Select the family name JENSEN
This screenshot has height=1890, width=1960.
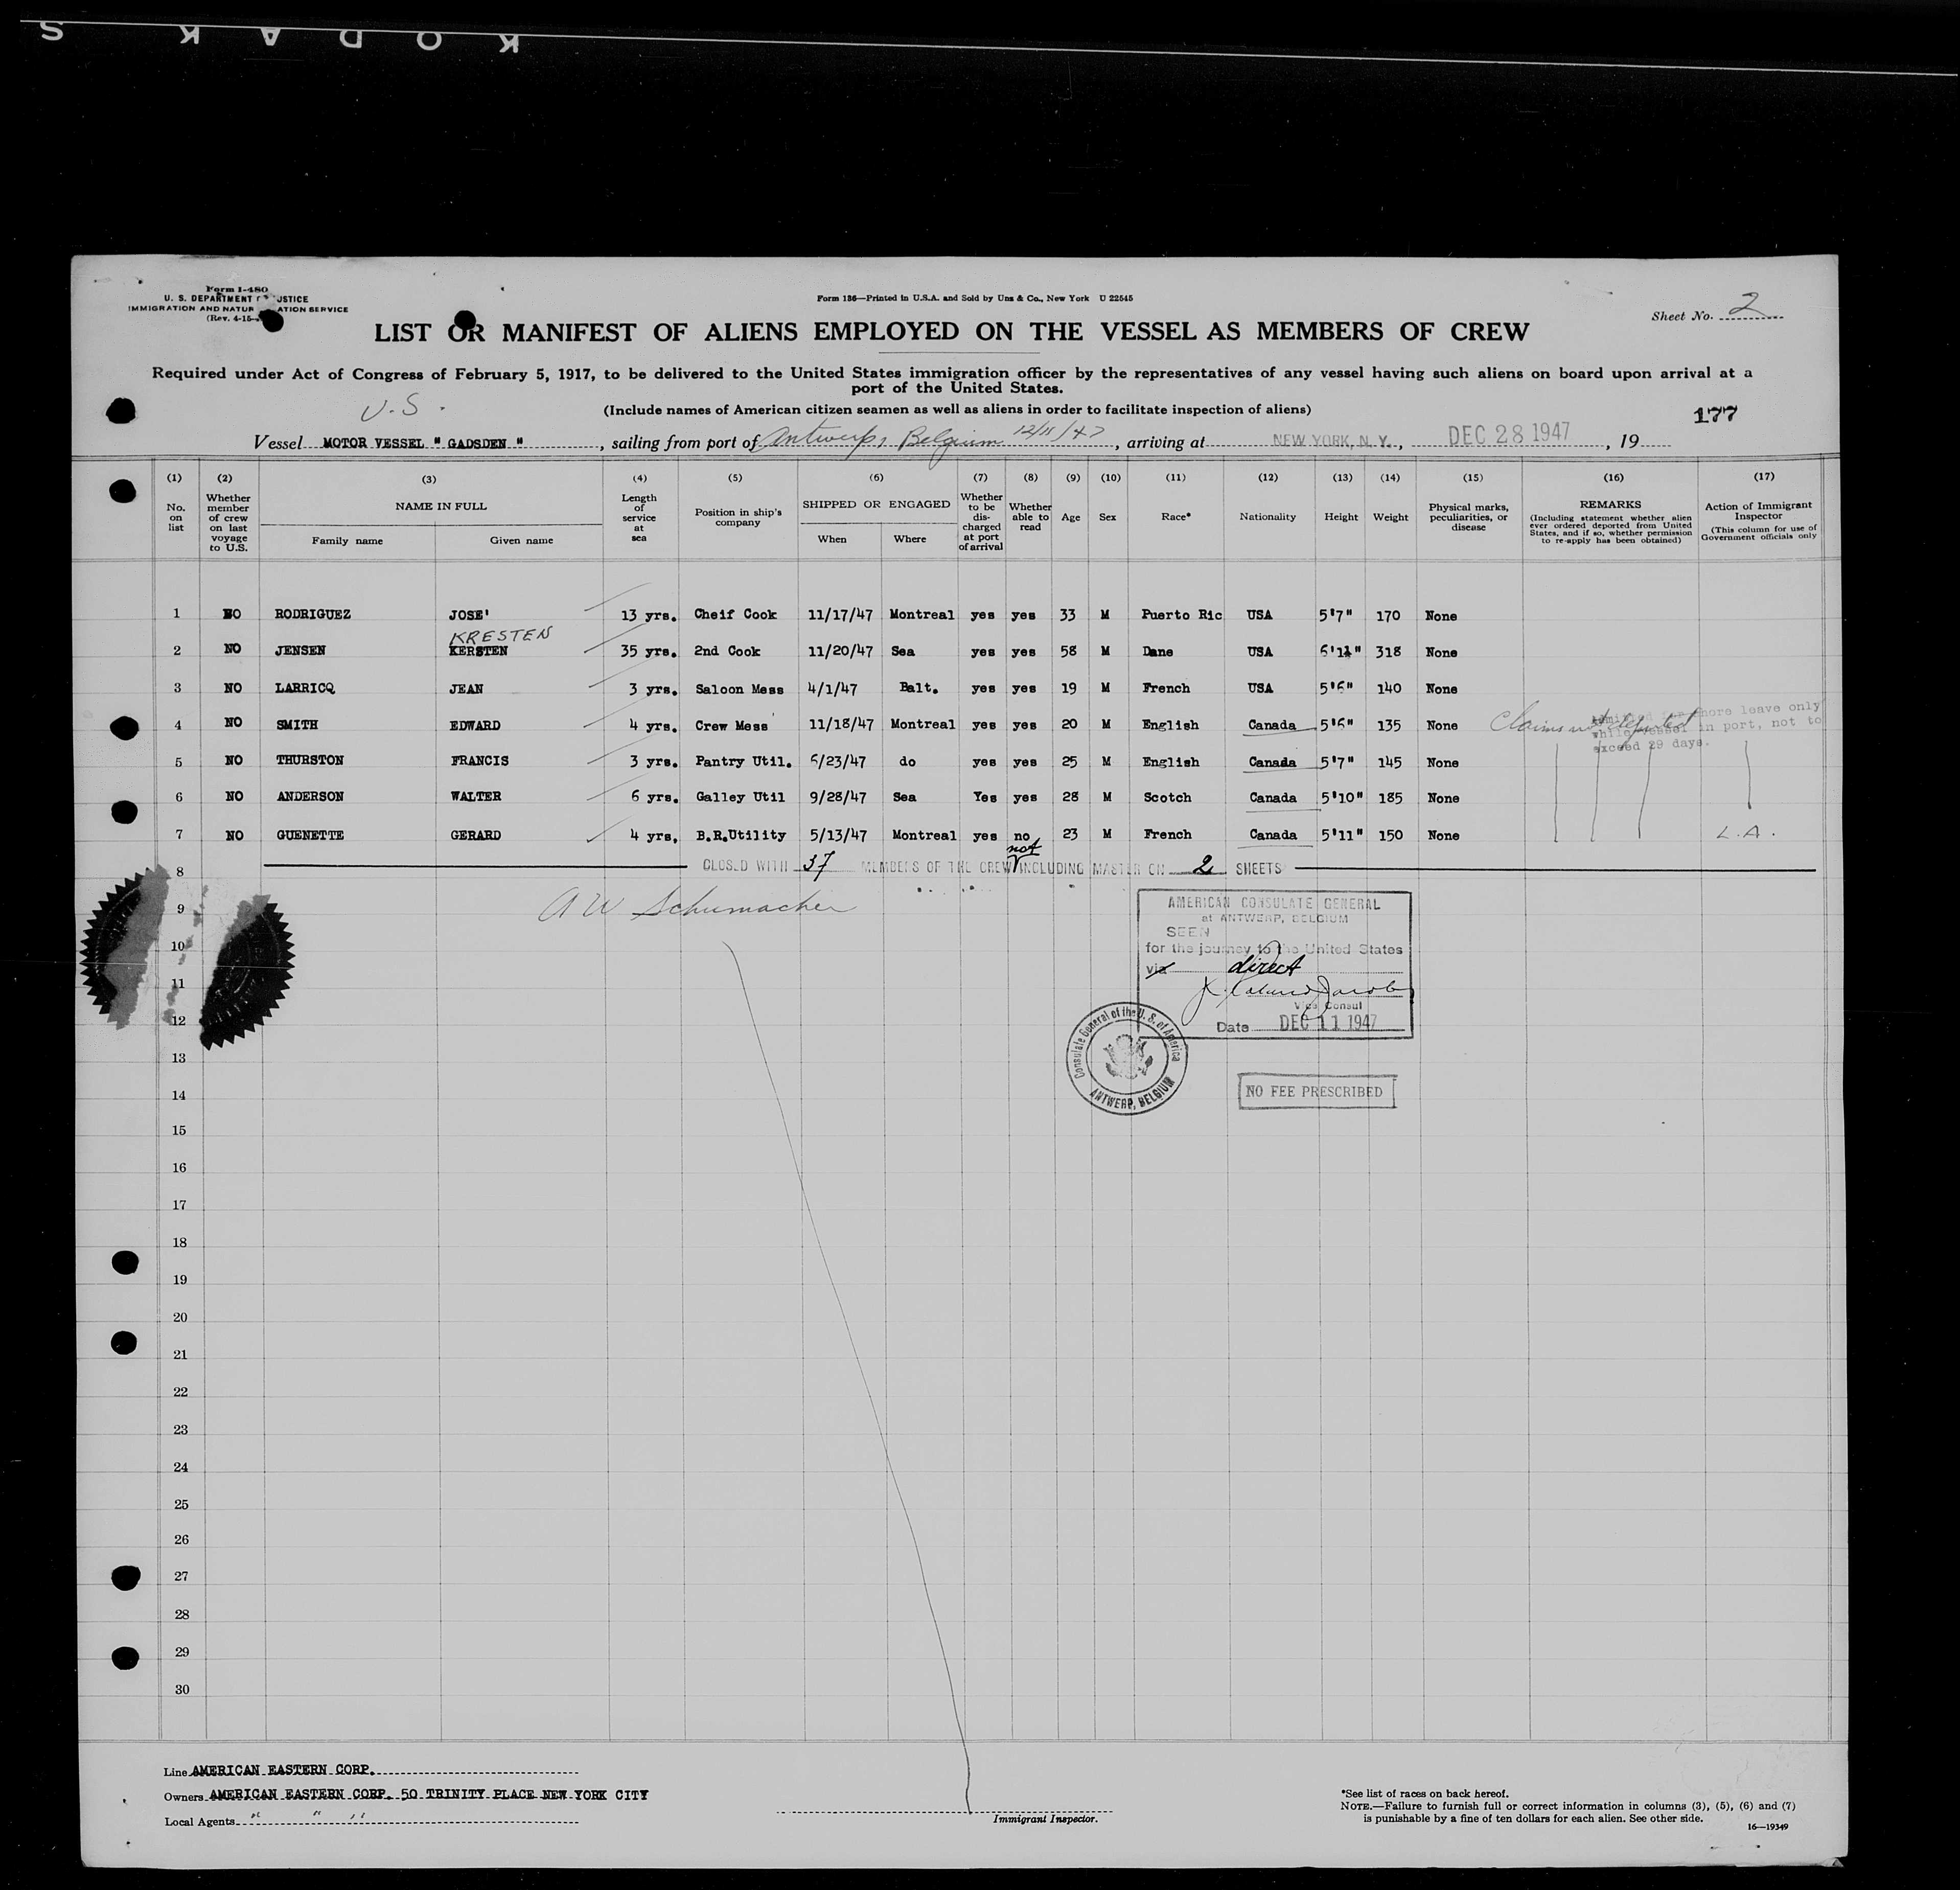(300, 650)
